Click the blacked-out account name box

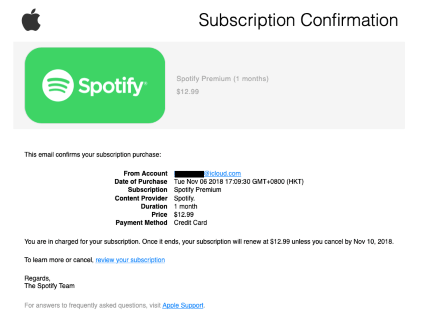coord(189,173)
